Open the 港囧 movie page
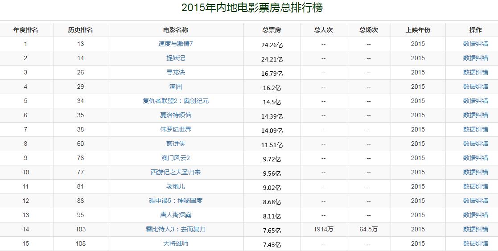The image size is (498, 251). coord(176,86)
